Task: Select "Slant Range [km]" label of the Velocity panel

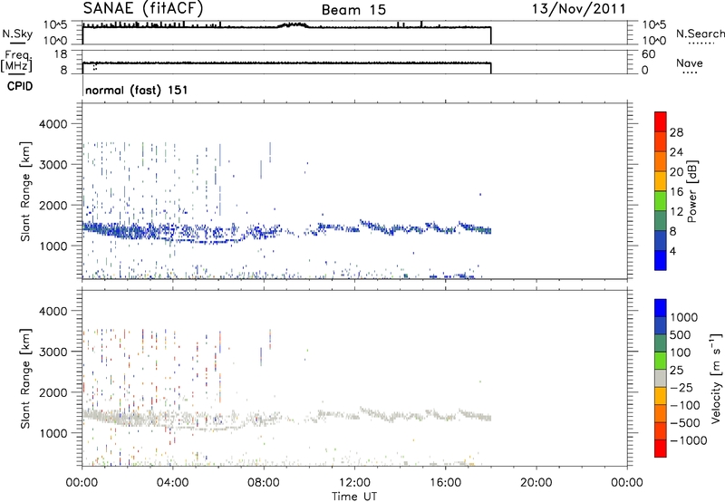Action: [25, 379]
